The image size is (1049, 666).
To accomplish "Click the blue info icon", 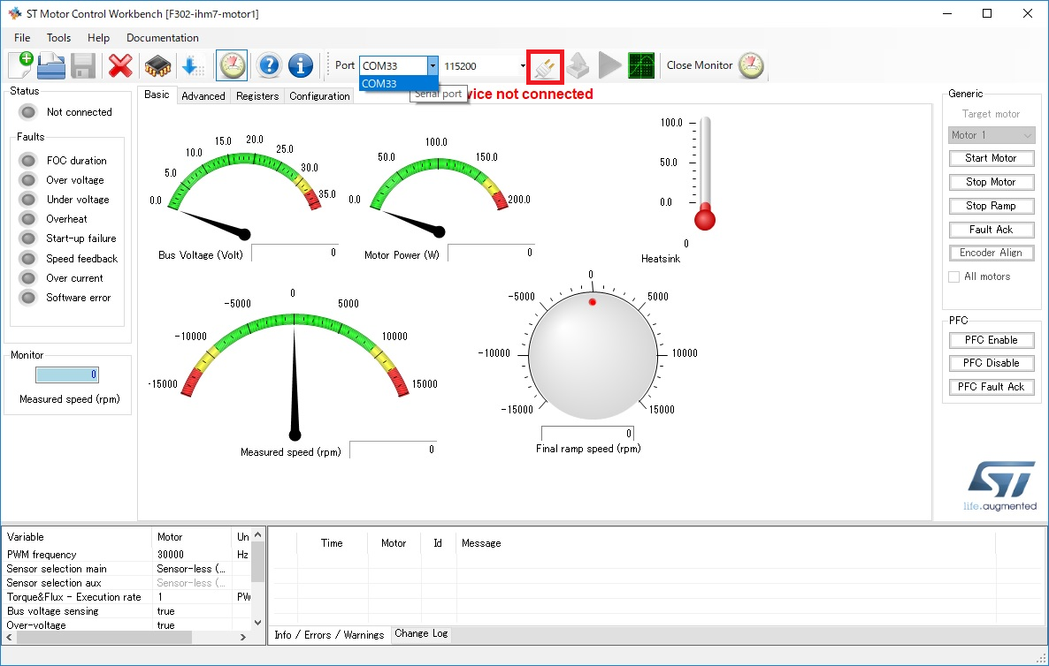I will point(301,65).
